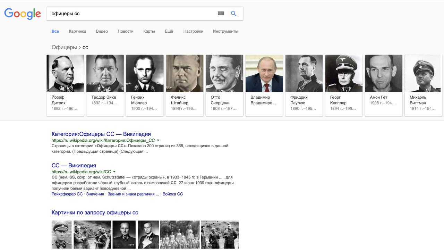Focus the search field containing офицеры сс

point(132,14)
